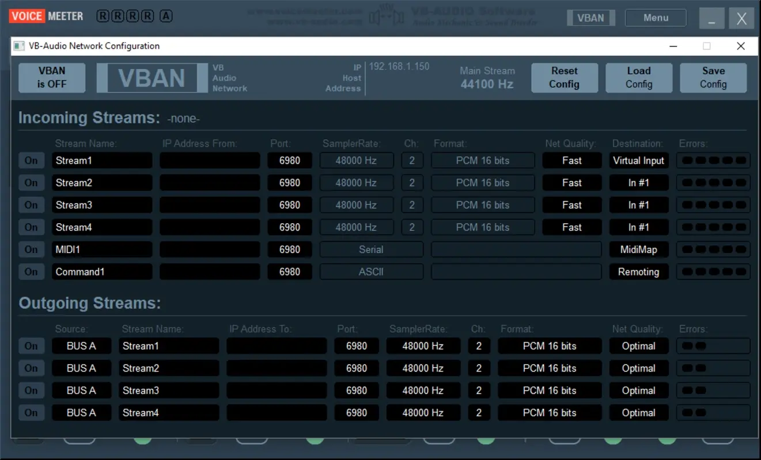This screenshot has width=761, height=460.
Task: Click the IP Address From field for Stream2
Action: [x=210, y=183]
